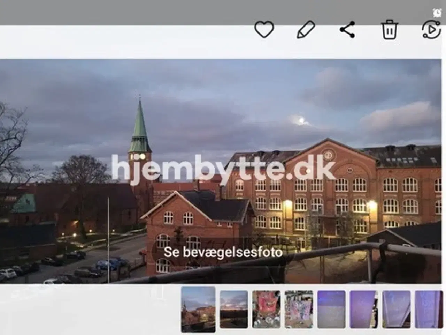Tap the Se bevægelsesfoto button
Viewport: 446px width, 335px height.
pos(223,252)
